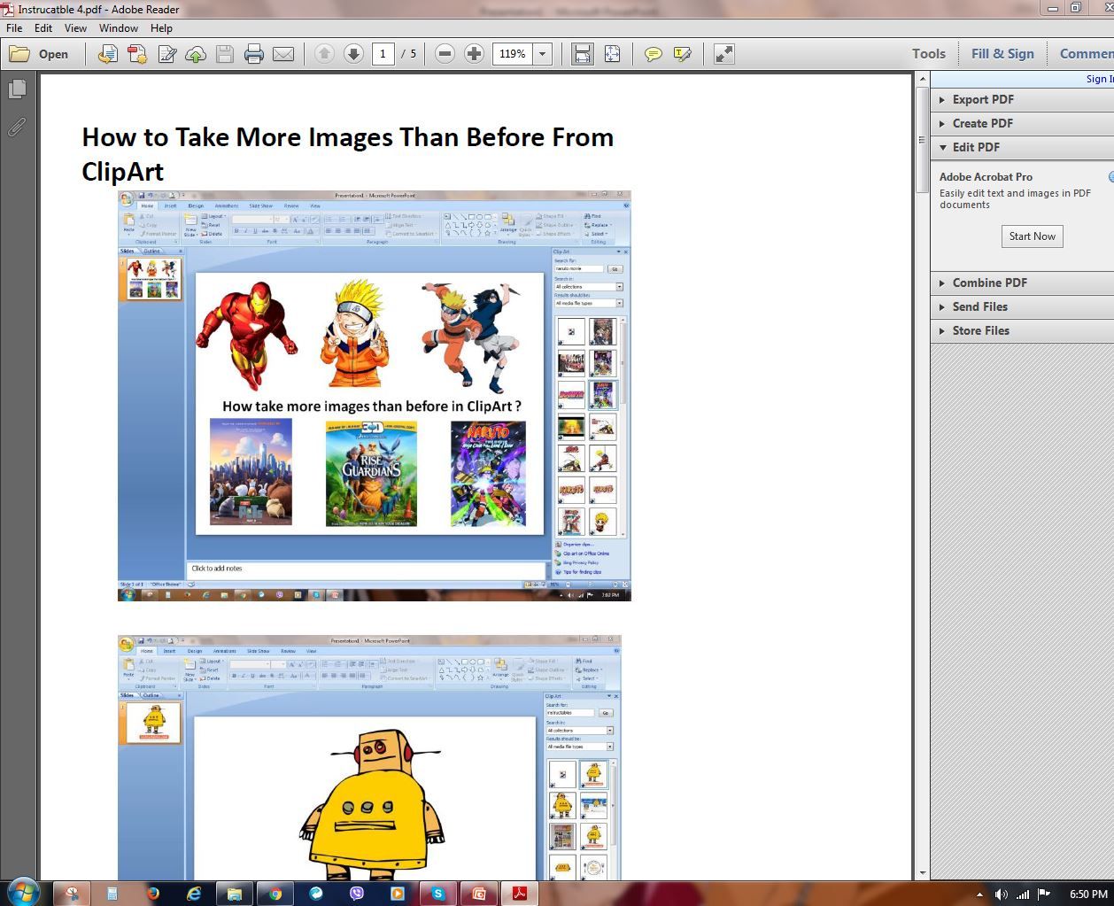Select the highlight text tool icon

click(683, 54)
